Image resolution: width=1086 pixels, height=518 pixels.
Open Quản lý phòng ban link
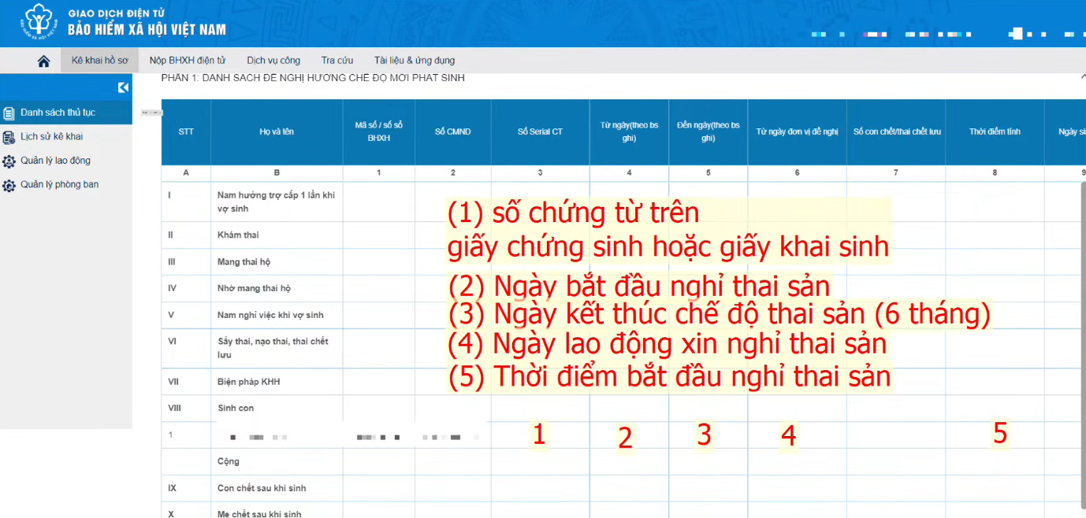(x=59, y=184)
